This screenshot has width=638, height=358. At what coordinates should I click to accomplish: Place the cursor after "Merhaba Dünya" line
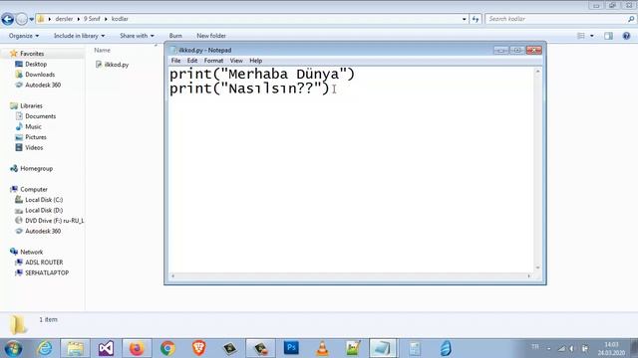[x=356, y=75]
